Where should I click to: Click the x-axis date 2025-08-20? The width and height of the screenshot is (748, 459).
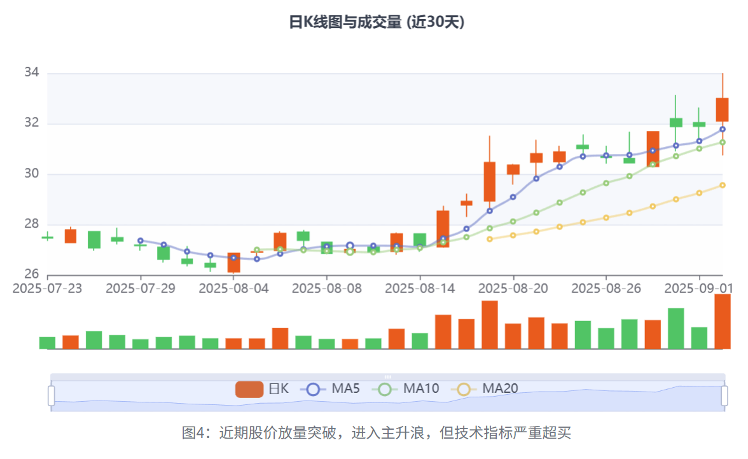point(513,289)
